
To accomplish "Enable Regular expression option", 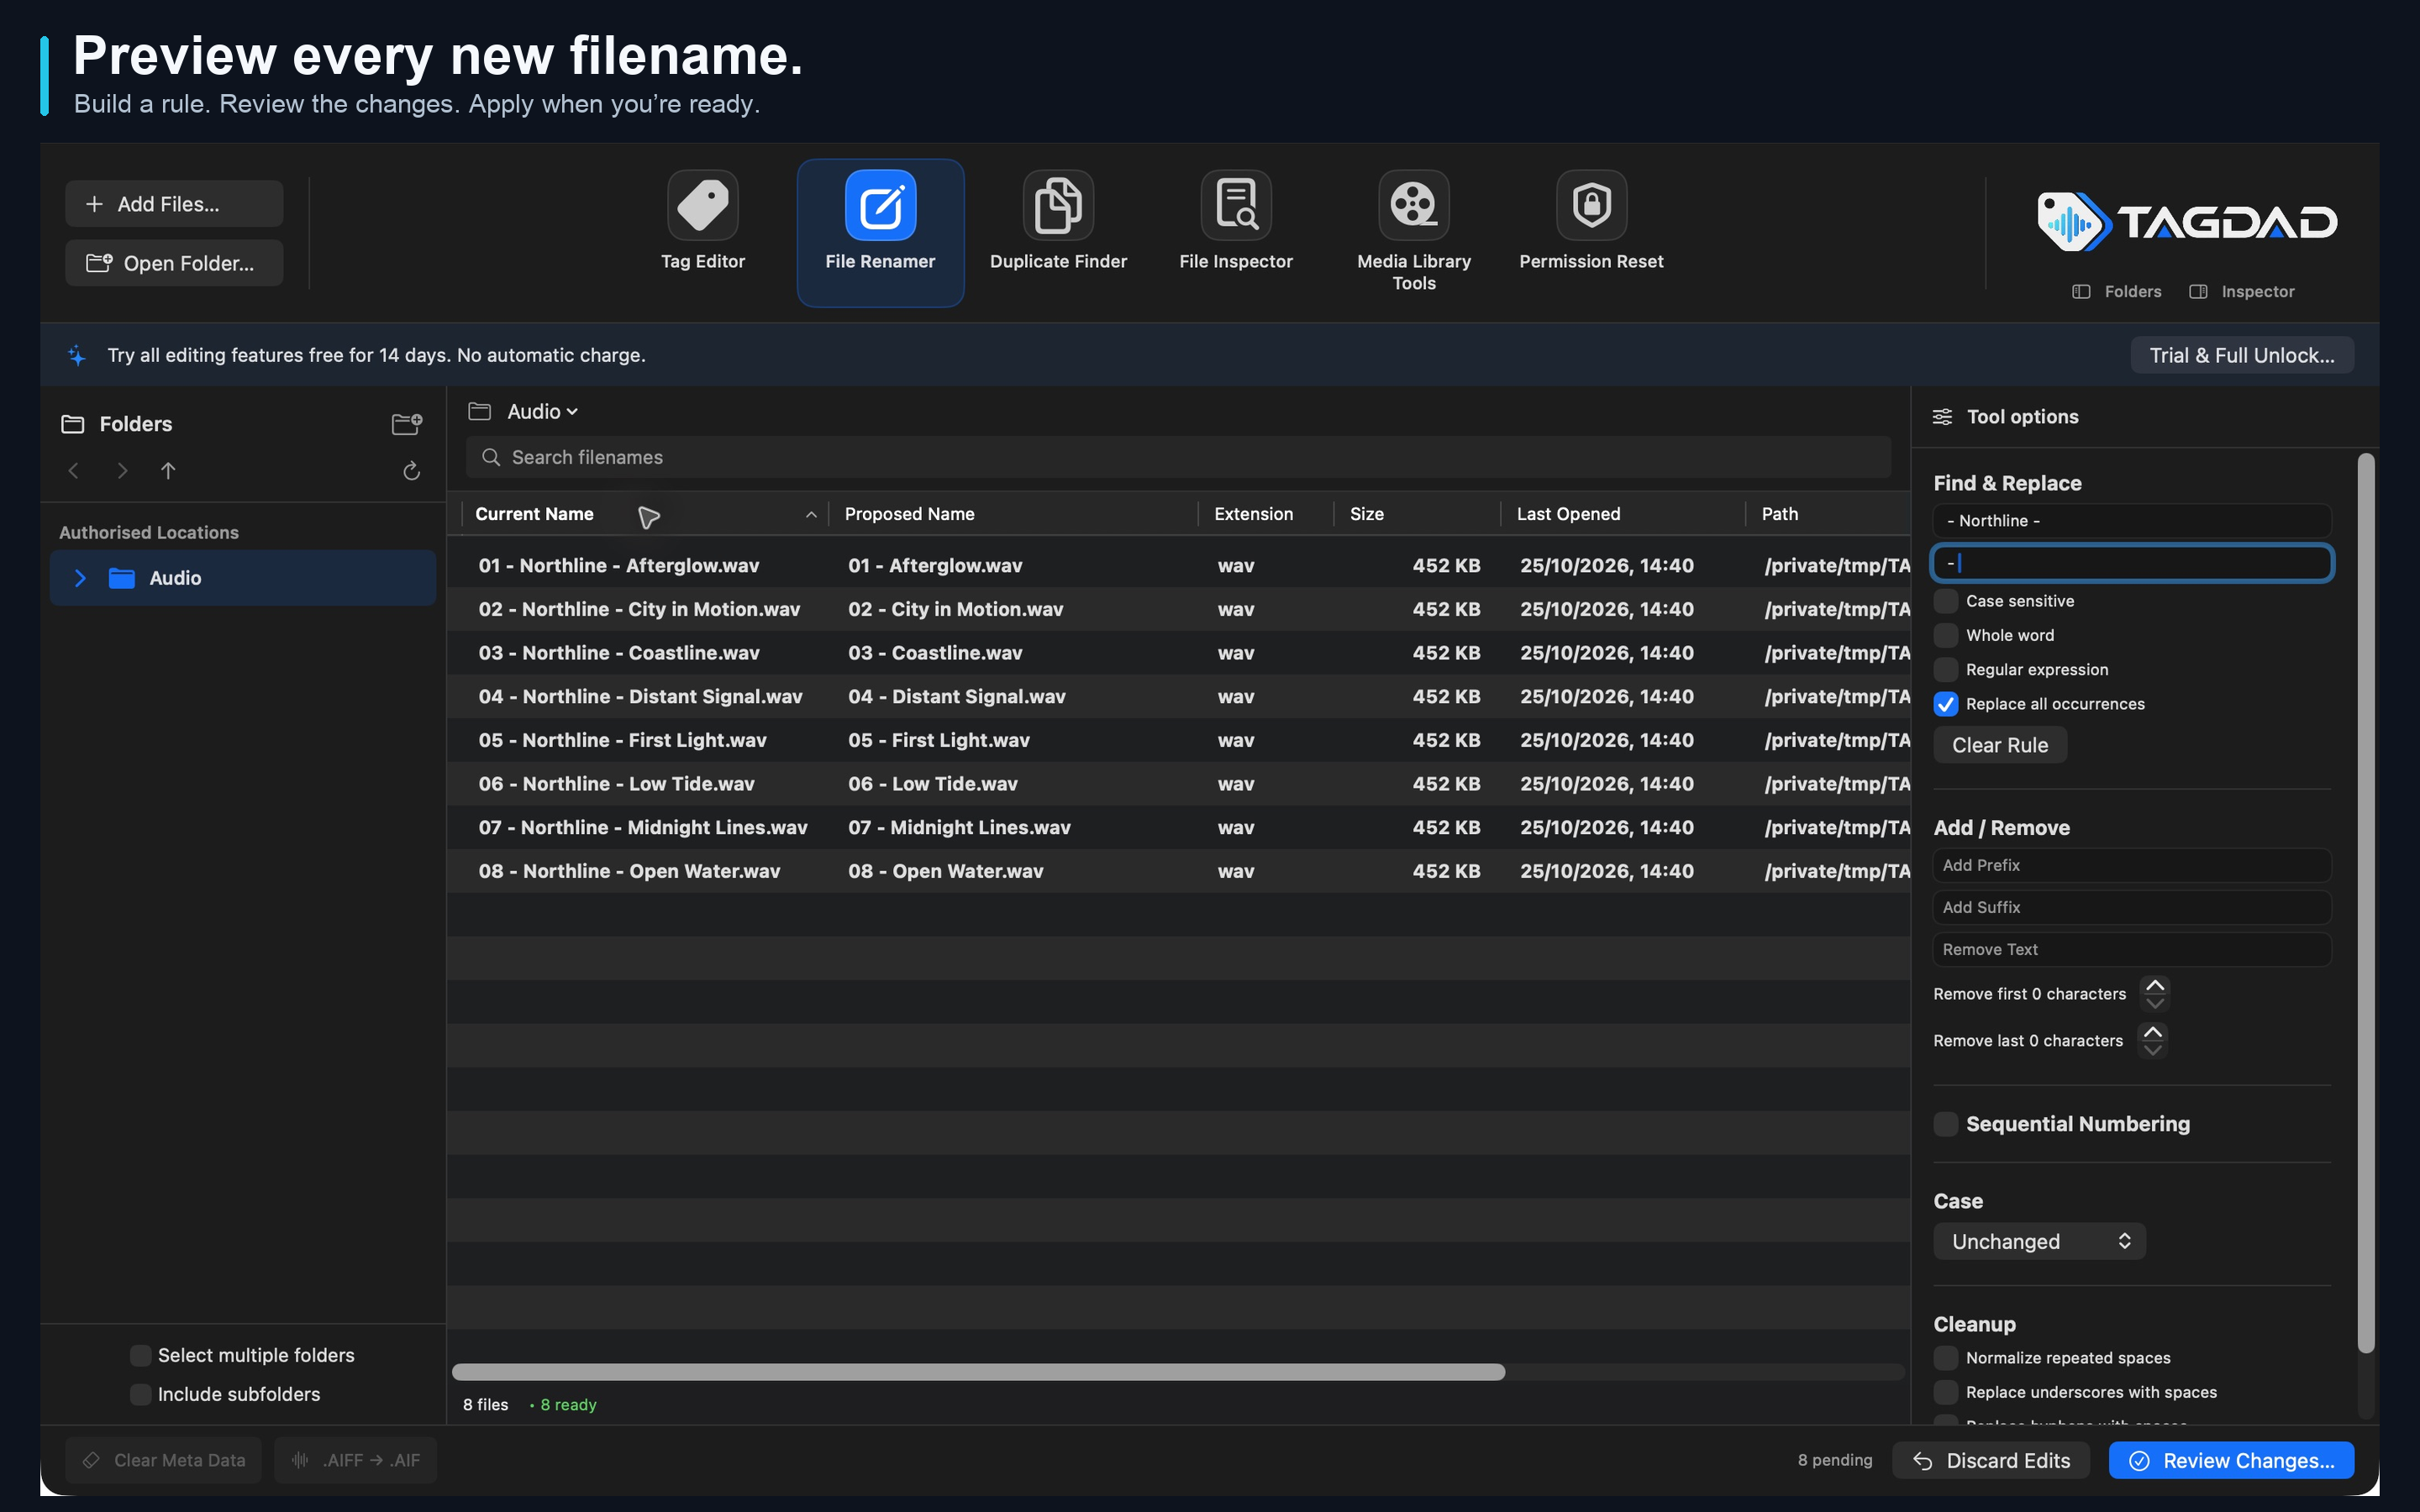I will pos(1945,669).
